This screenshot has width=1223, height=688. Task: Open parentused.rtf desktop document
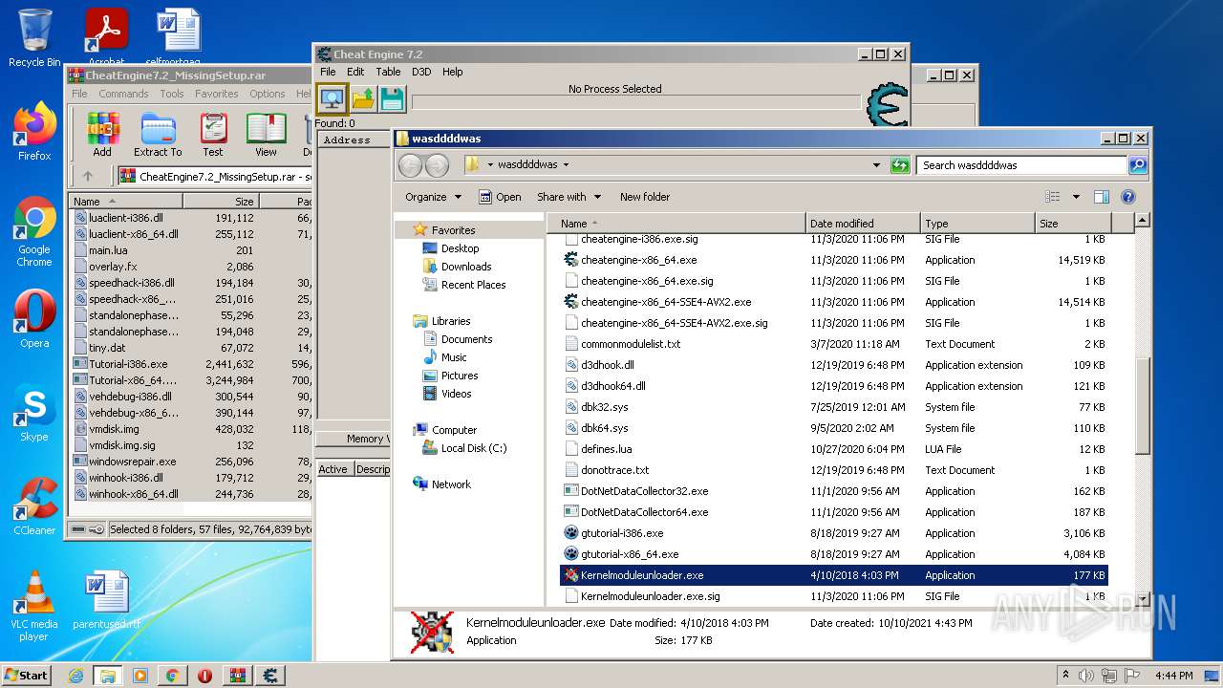click(x=107, y=601)
